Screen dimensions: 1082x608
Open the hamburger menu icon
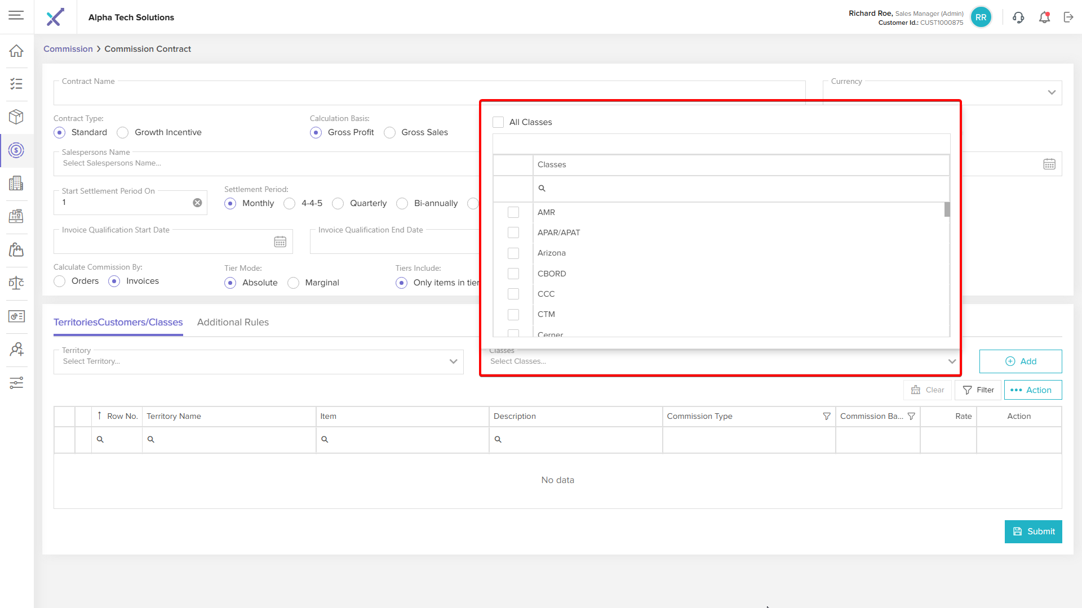point(16,15)
